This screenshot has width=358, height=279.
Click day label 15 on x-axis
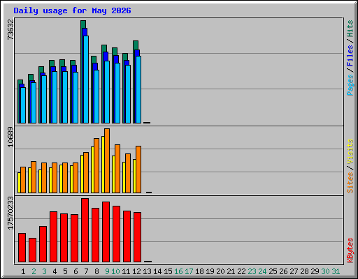tap(168, 271)
